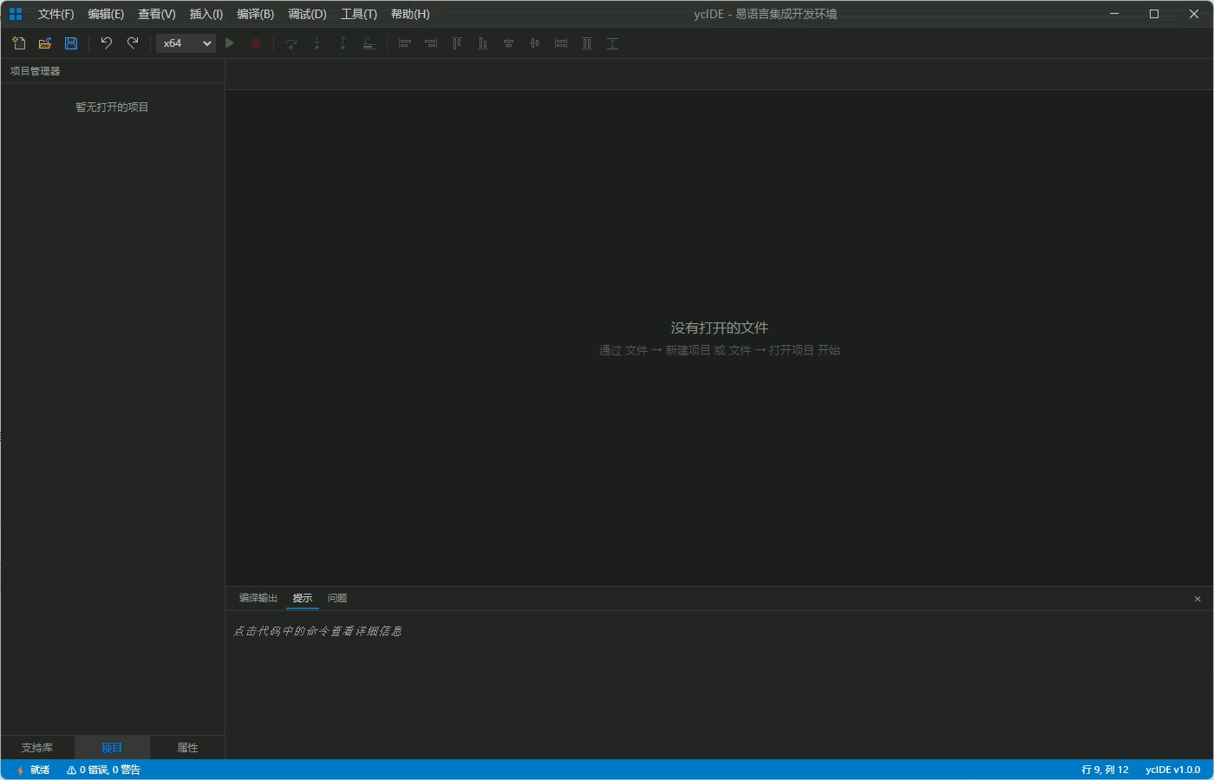The width and height of the screenshot is (1214, 780).
Task: Open the 编译(B) menu
Action: [255, 14]
